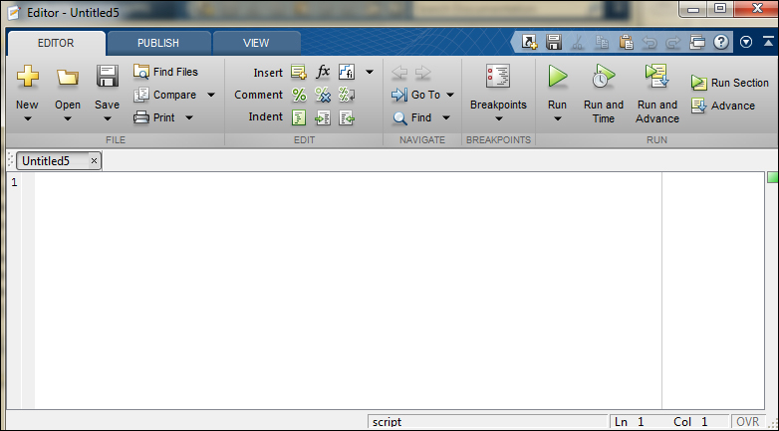This screenshot has width=779, height=431.
Task: Click the Run Section button
Action: pos(730,83)
